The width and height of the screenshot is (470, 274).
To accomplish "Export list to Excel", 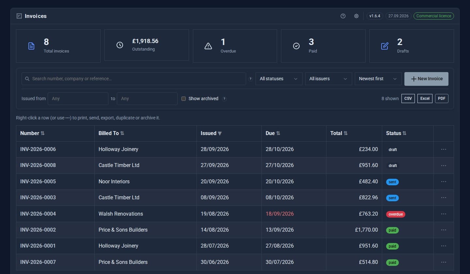I will pyautogui.click(x=425, y=99).
